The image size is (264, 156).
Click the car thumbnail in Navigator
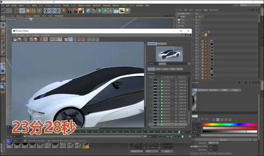tap(170, 54)
